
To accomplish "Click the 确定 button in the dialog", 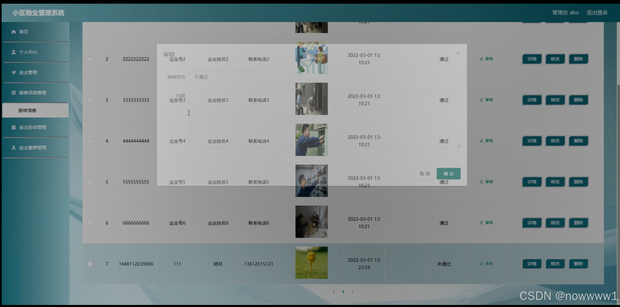I will click(448, 173).
